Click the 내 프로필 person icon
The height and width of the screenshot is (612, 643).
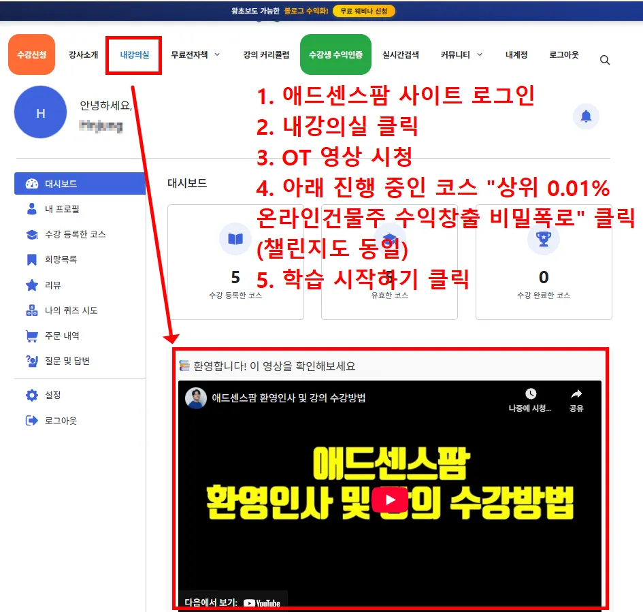click(x=31, y=209)
